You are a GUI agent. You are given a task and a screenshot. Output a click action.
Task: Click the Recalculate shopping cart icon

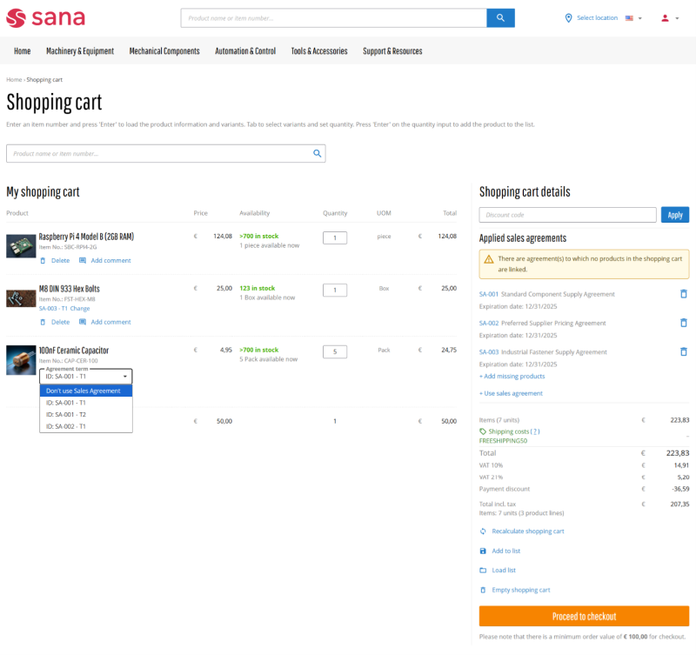pyautogui.click(x=483, y=531)
